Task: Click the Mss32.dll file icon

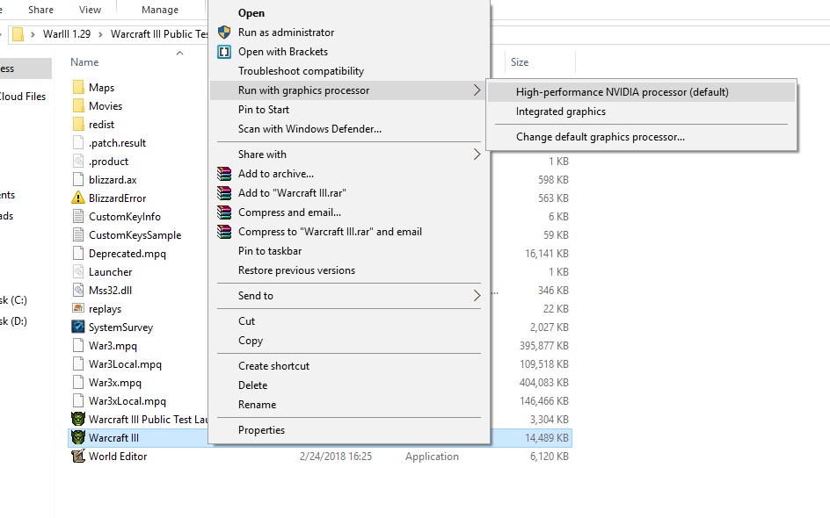Action: click(x=78, y=290)
